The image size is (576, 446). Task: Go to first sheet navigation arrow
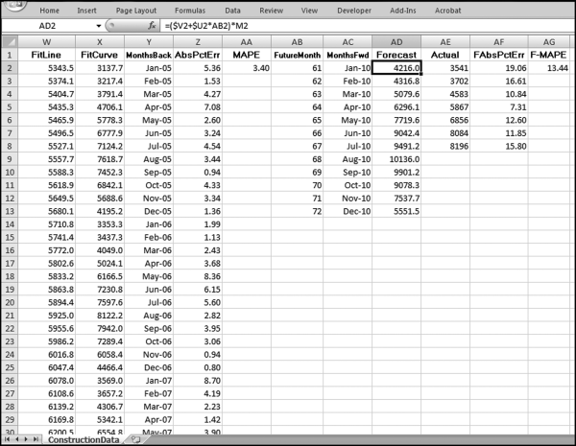click(x=7, y=439)
